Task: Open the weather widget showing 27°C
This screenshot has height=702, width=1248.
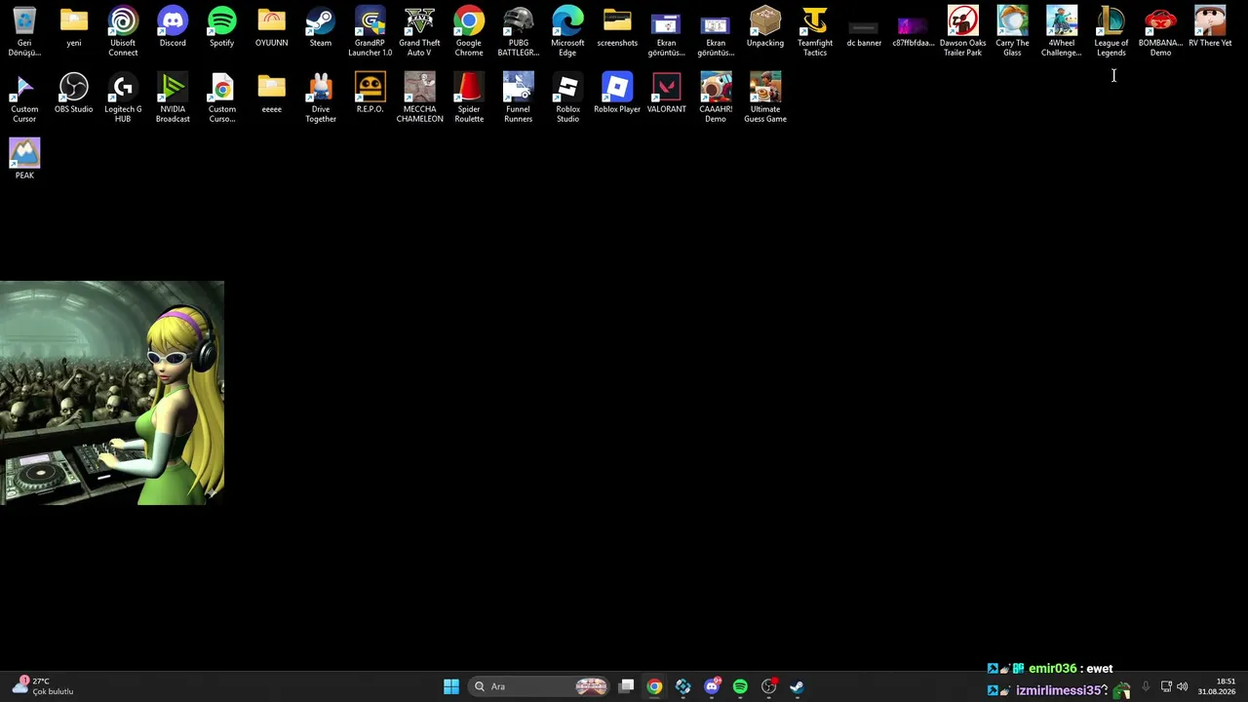Action: pyautogui.click(x=43, y=686)
